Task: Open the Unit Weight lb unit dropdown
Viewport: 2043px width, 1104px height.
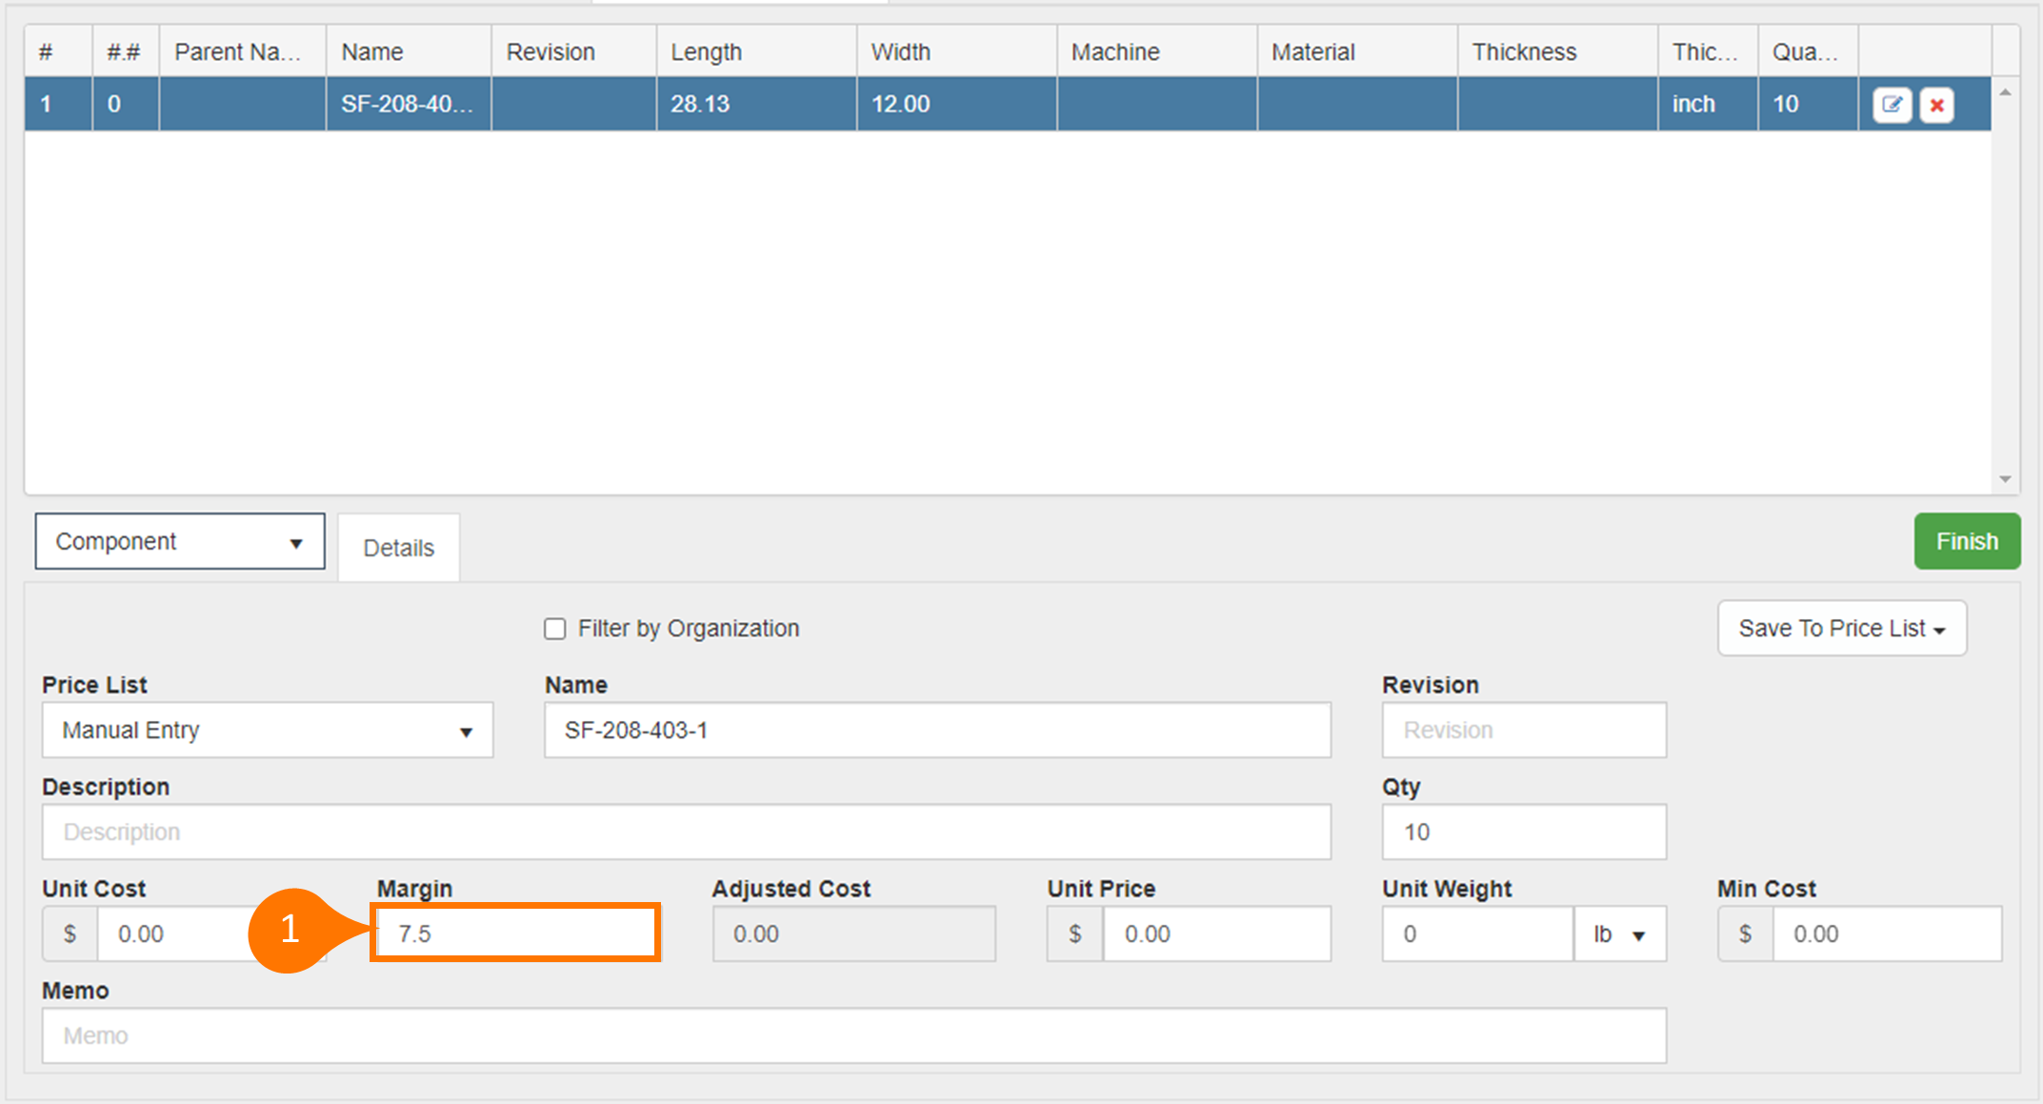Action: (1619, 934)
